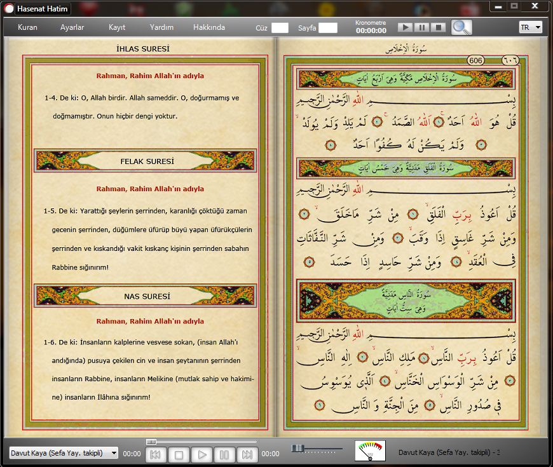Open the Davut Kaya reciter dropdown
The height and width of the screenshot is (467, 553).
(x=64, y=453)
